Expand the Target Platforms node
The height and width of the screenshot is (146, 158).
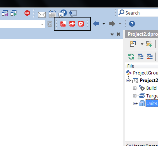135,96
